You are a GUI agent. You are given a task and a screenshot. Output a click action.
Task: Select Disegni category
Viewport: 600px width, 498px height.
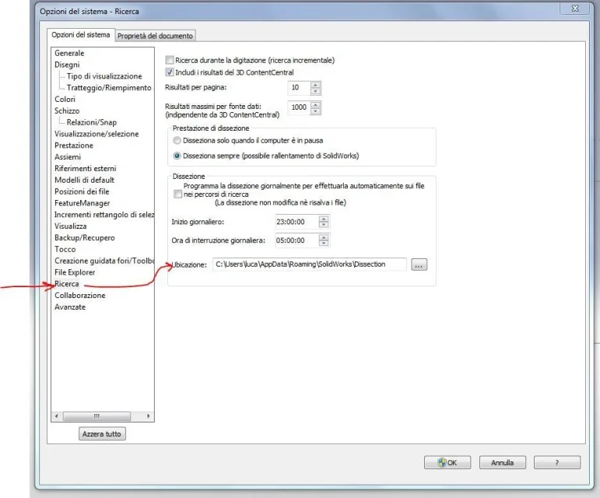click(67, 65)
